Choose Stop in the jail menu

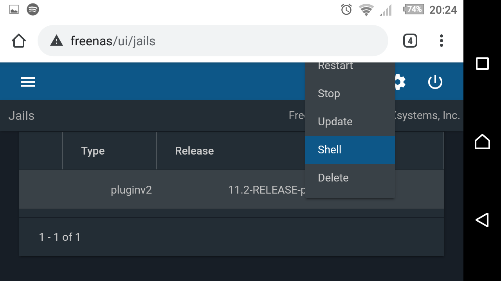(x=350, y=94)
